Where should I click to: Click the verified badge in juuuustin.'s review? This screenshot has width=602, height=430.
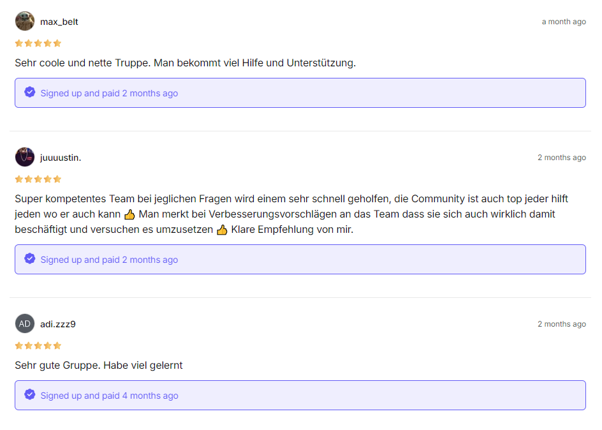coord(30,259)
